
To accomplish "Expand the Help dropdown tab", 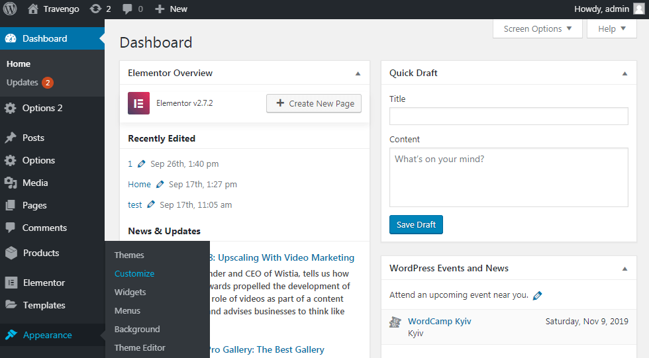I will coord(611,29).
